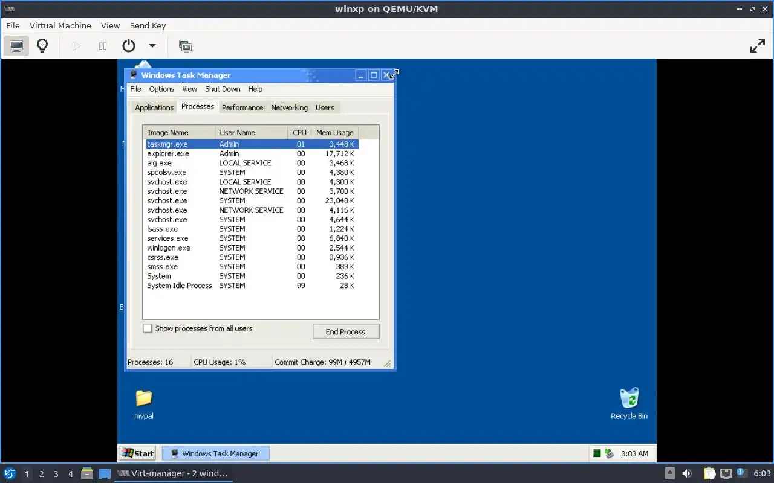Switch to workspace 3 in panel
Image resolution: width=774 pixels, height=483 pixels.
coord(56,474)
